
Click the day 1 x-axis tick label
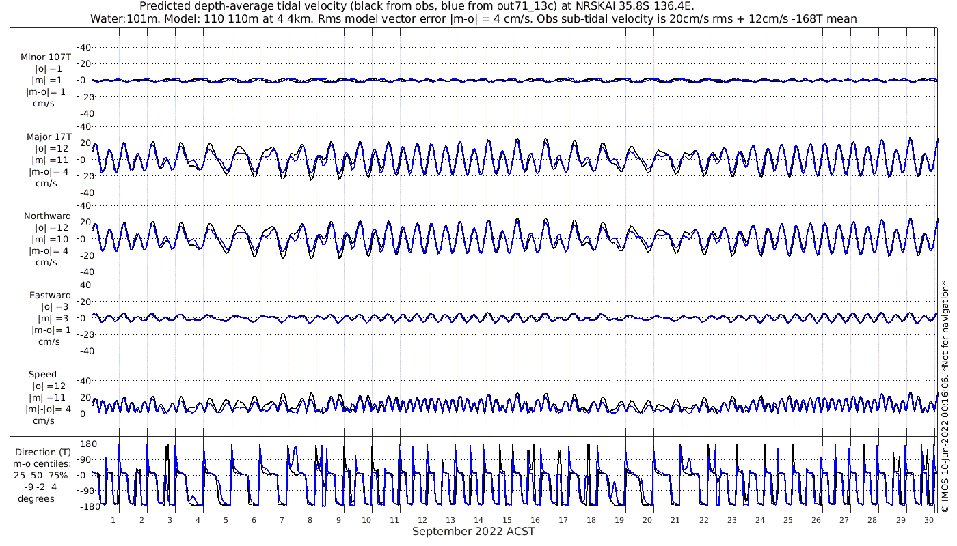113,520
